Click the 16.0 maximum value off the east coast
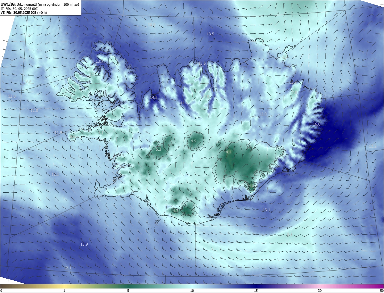This screenshot has height=293, width=384. pos(316,124)
